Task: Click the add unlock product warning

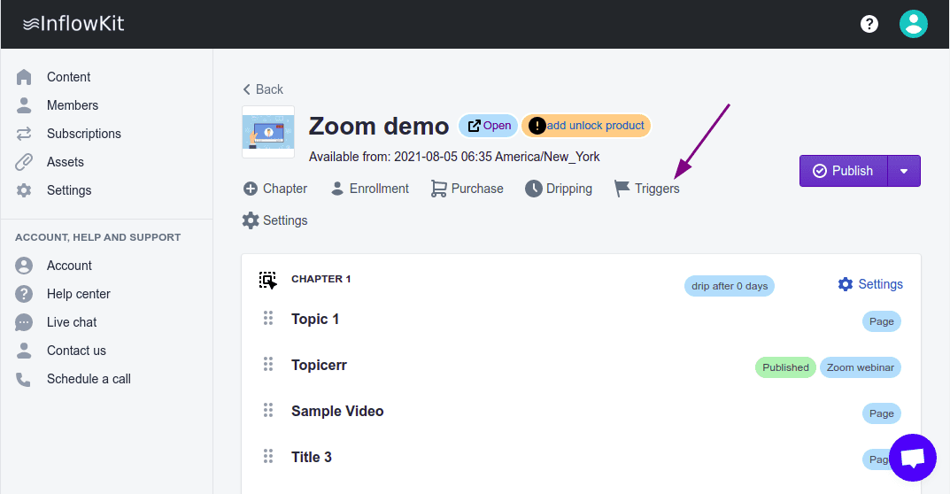Action: coord(586,126)
